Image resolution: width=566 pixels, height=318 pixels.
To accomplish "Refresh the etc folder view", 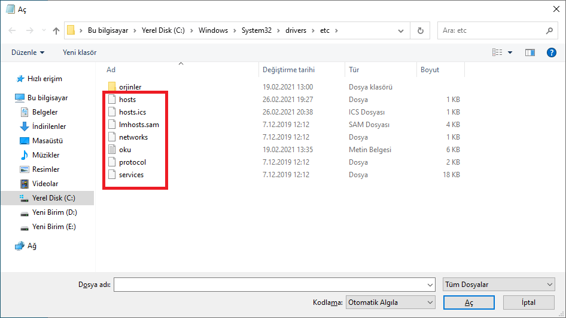I will pyautogui.click(x=420, y=30).
